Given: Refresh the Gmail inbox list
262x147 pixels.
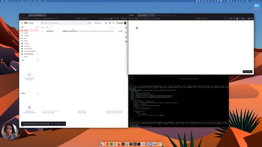Looking at the screenshot, I should (x=47, y=27).
